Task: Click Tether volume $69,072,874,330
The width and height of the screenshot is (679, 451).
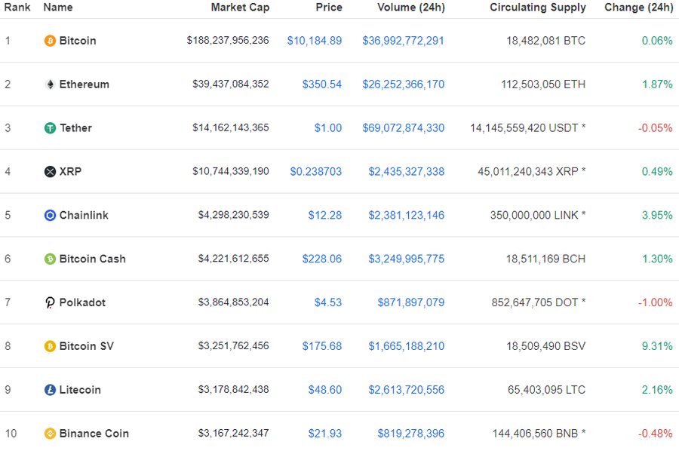Action: 403,128
